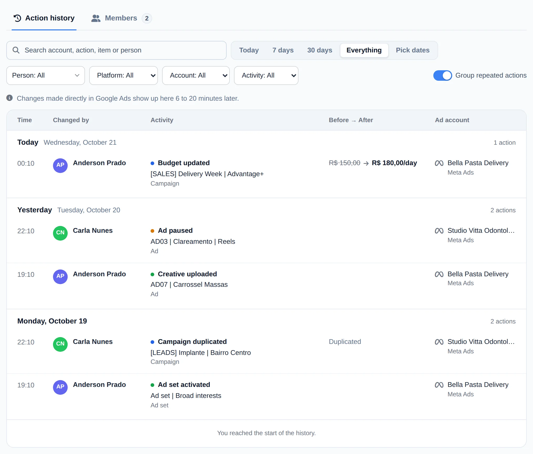Click the R$ 180,00/day value
This screenshot has width=533, height=454.
coord(394,163)
